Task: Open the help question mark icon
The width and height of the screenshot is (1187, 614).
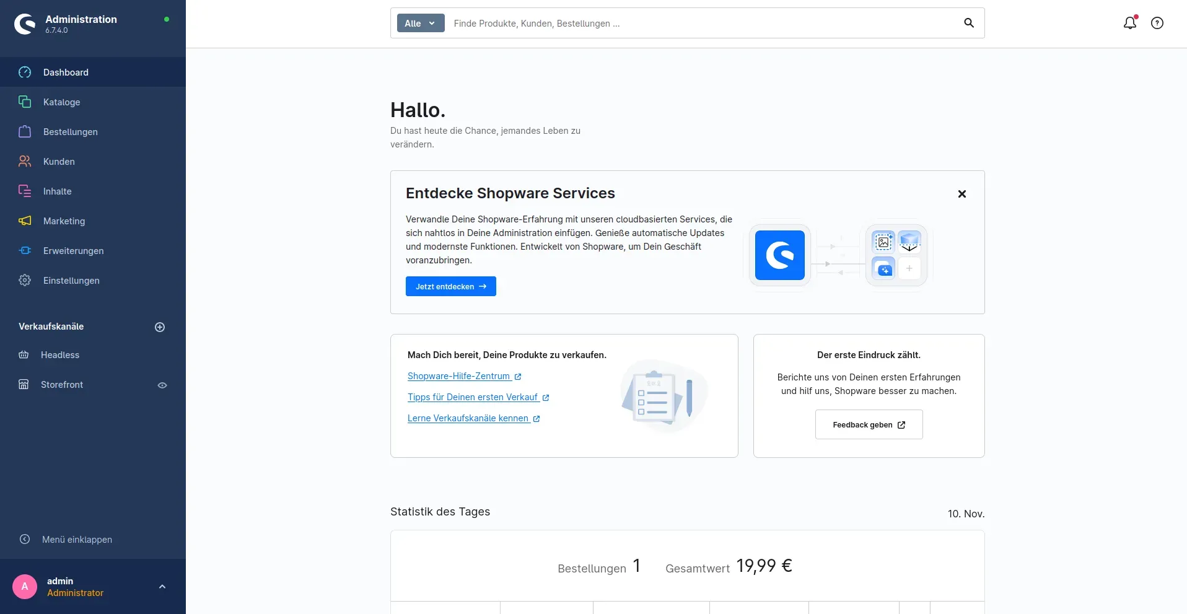Action: 1157,23
